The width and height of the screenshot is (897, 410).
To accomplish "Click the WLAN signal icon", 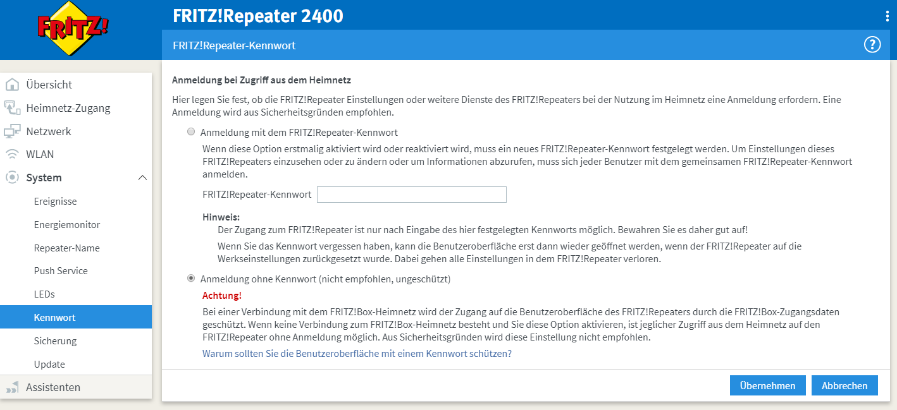I will tap(12, 154).
